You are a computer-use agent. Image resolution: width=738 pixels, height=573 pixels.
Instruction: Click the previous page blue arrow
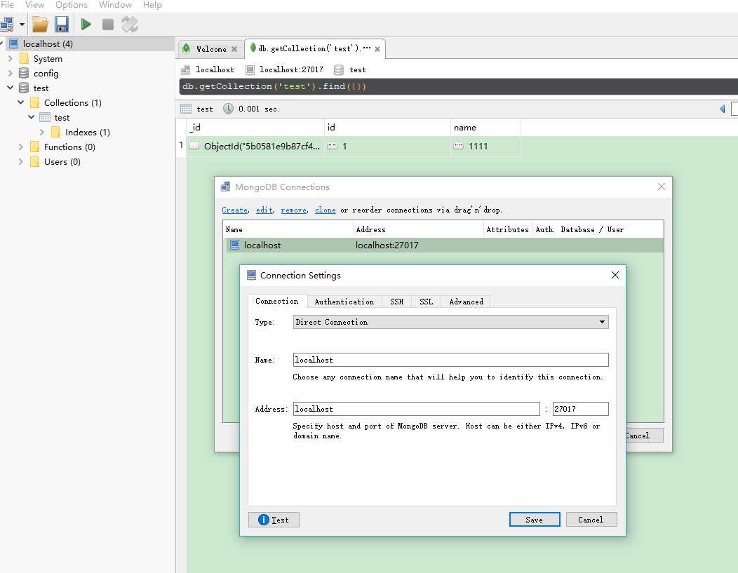pos(723,109)
